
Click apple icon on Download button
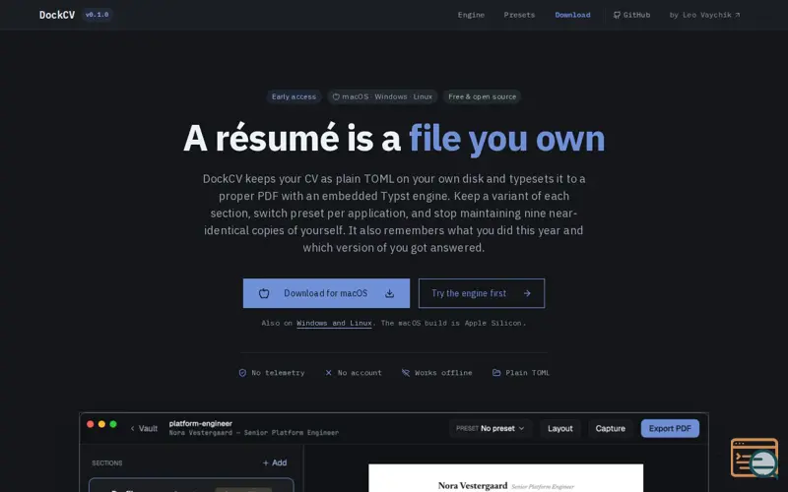pos(264,293)
